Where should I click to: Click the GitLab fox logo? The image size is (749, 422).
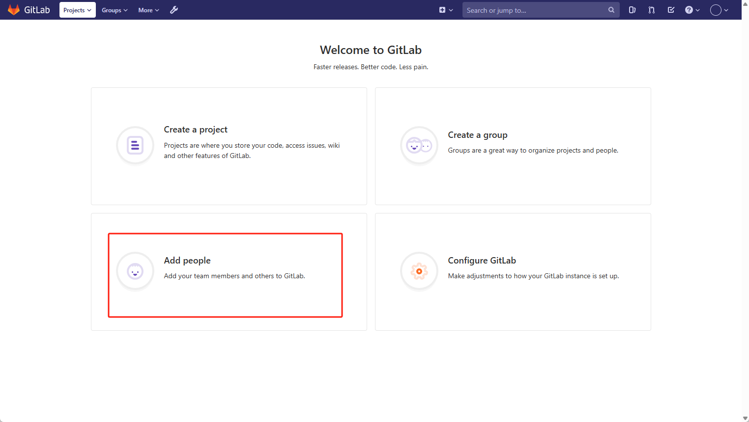[x=14, y=10]
